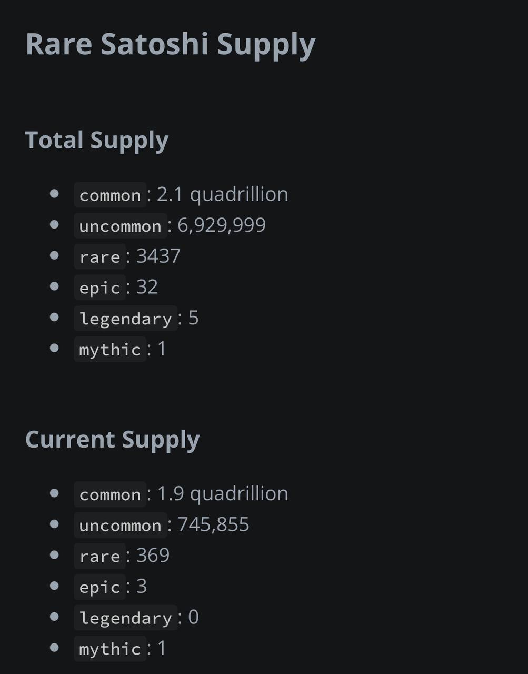Click the 3437 rare total value
The image size is (528, 674).
158,256
